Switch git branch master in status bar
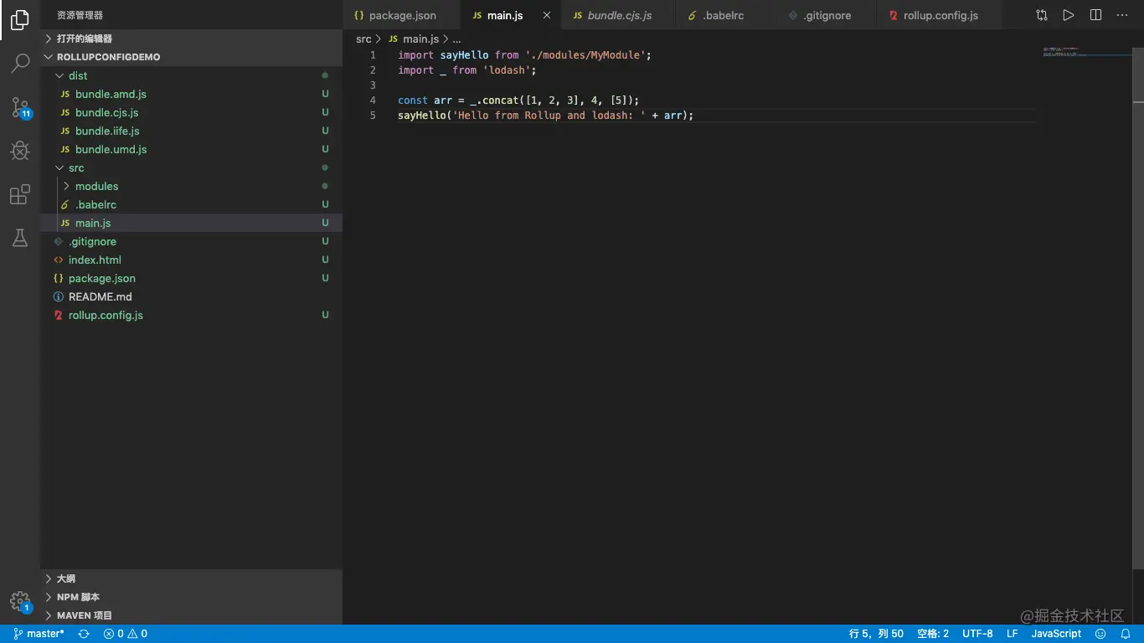The height and width of the screenshot is (643, 1144). point(39,634)
